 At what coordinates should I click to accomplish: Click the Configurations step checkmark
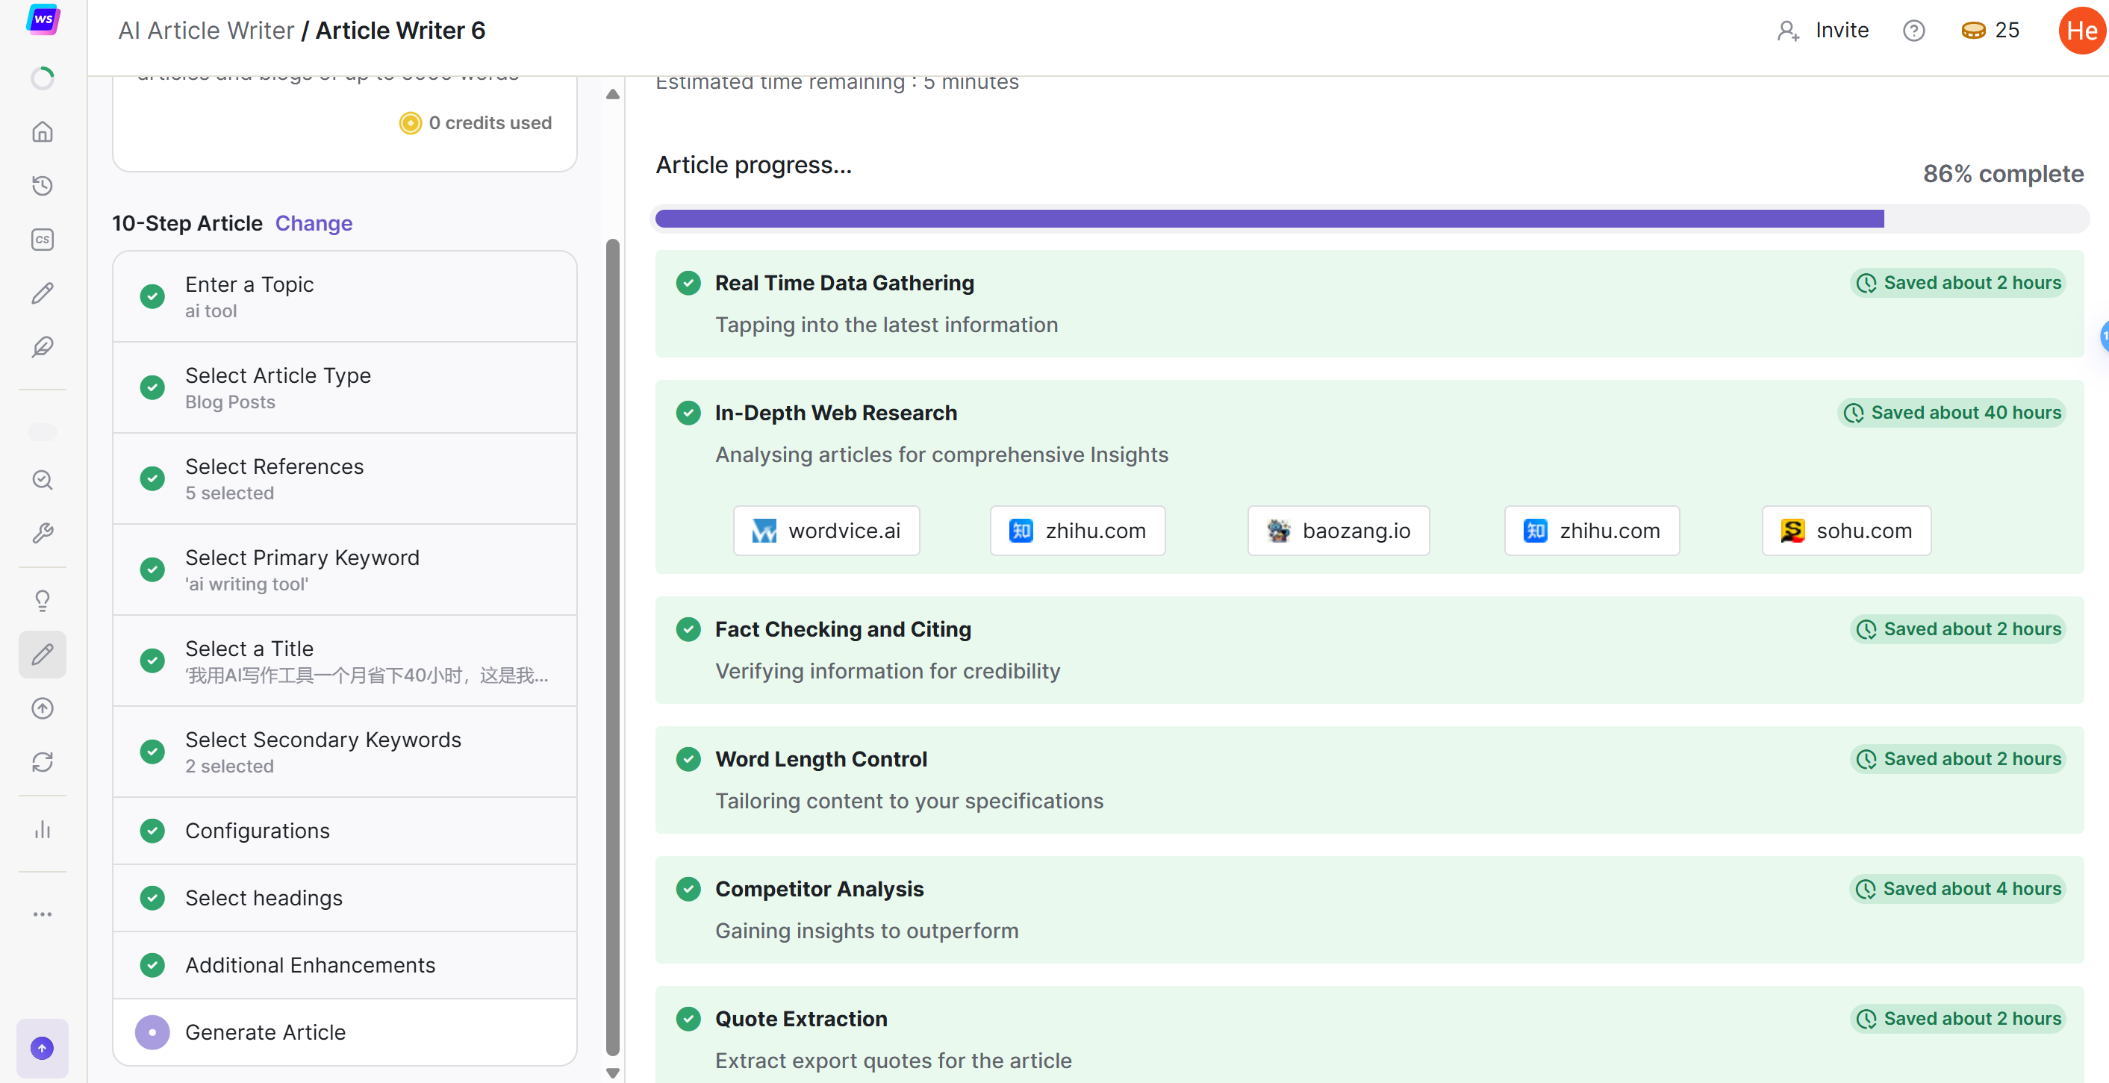[152, 831]
